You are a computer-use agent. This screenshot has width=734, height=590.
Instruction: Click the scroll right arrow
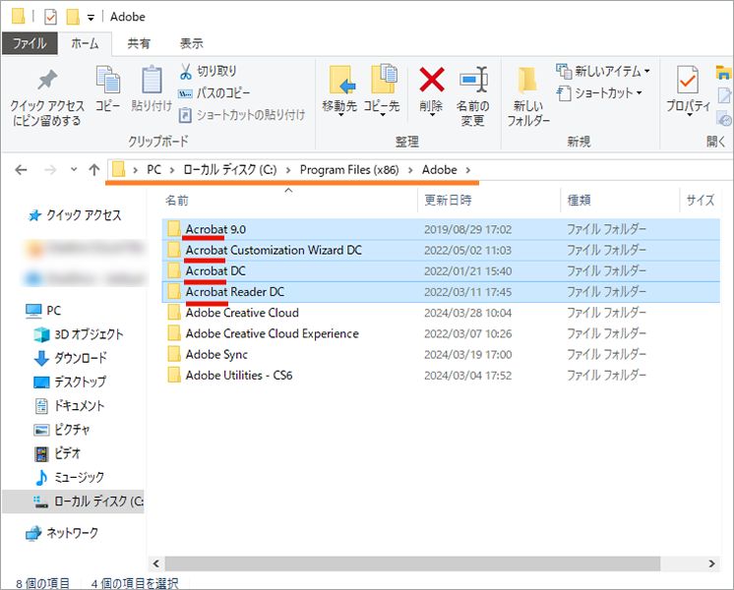[x=712, y=563]
